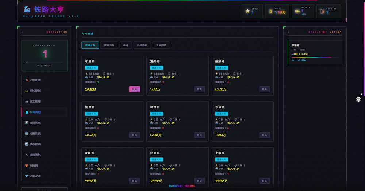The height and width of the screenshot is (191, 365).
Task: Click the staff management (员工管理) icon
Action: coord(27,102)
